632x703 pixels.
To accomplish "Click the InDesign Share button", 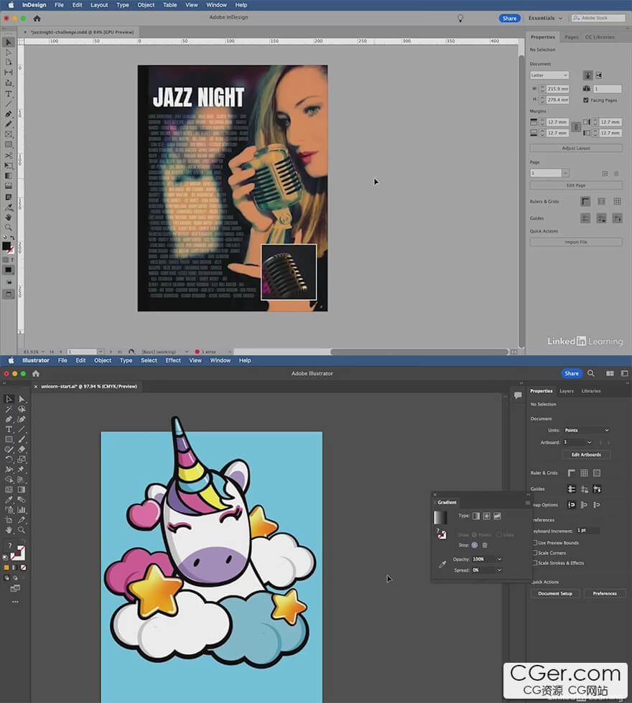I will tap(509, 19).
